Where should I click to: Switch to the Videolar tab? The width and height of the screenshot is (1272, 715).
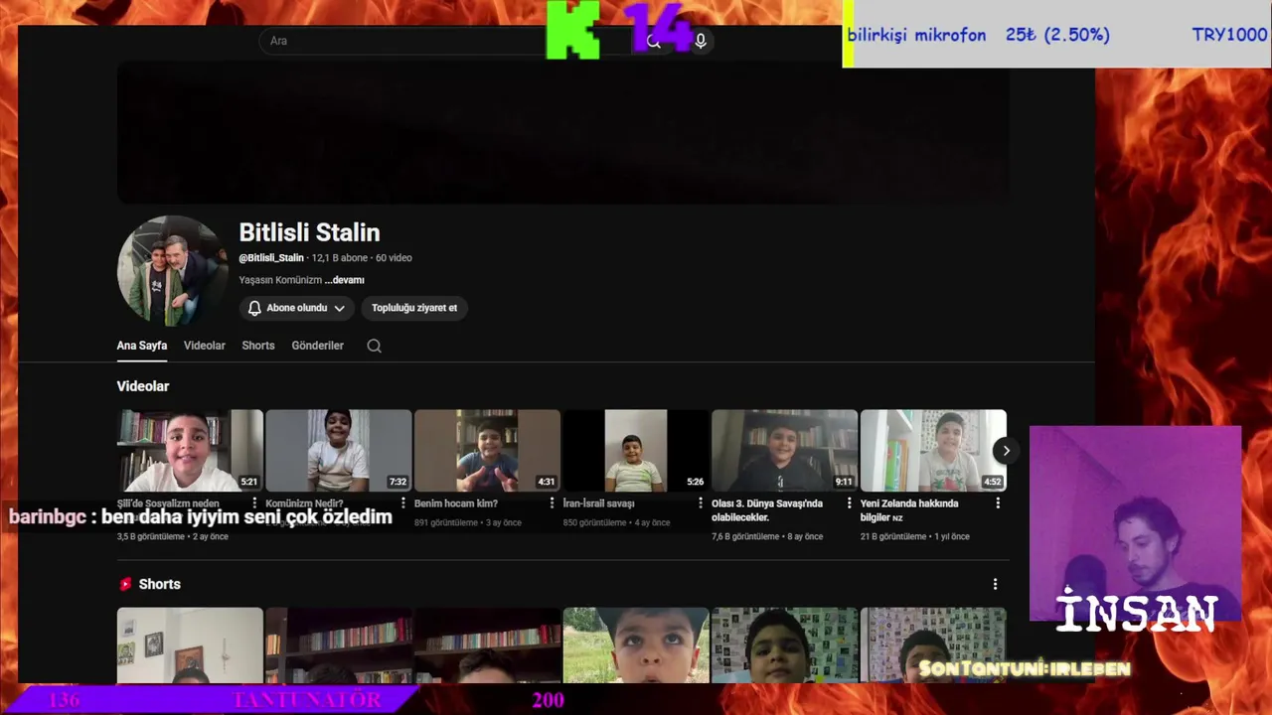(x=205, y=346)
